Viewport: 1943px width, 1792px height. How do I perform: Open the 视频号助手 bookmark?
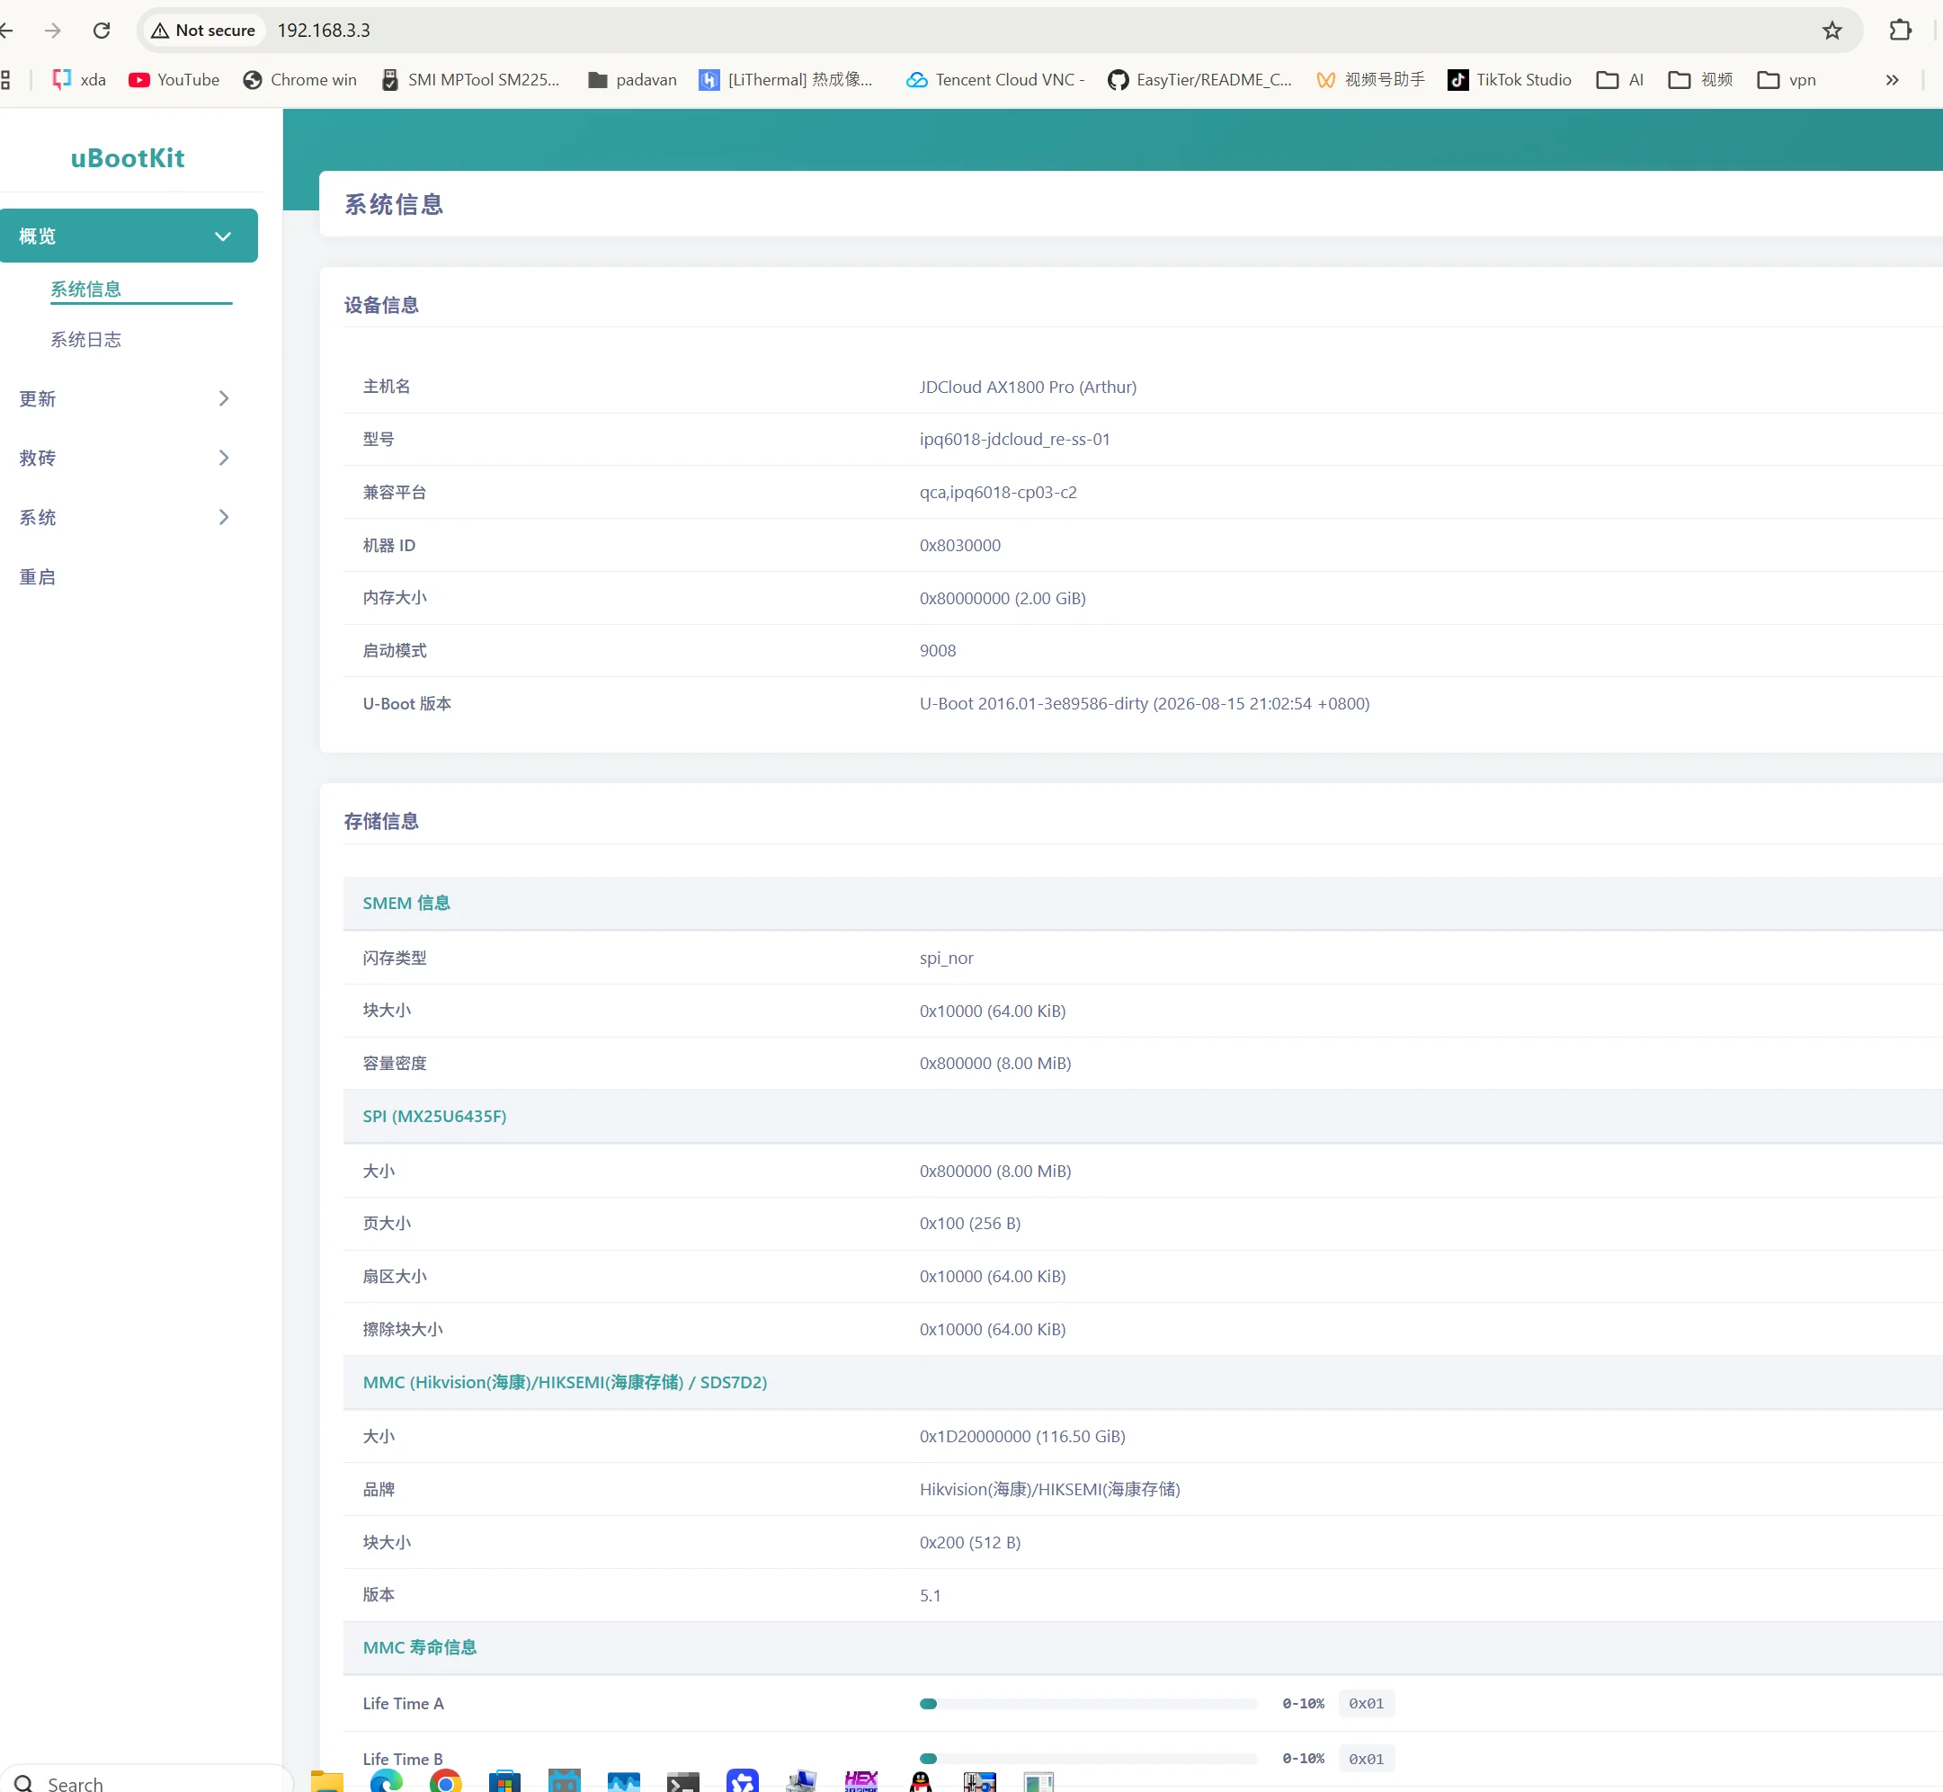point(1370,79)
